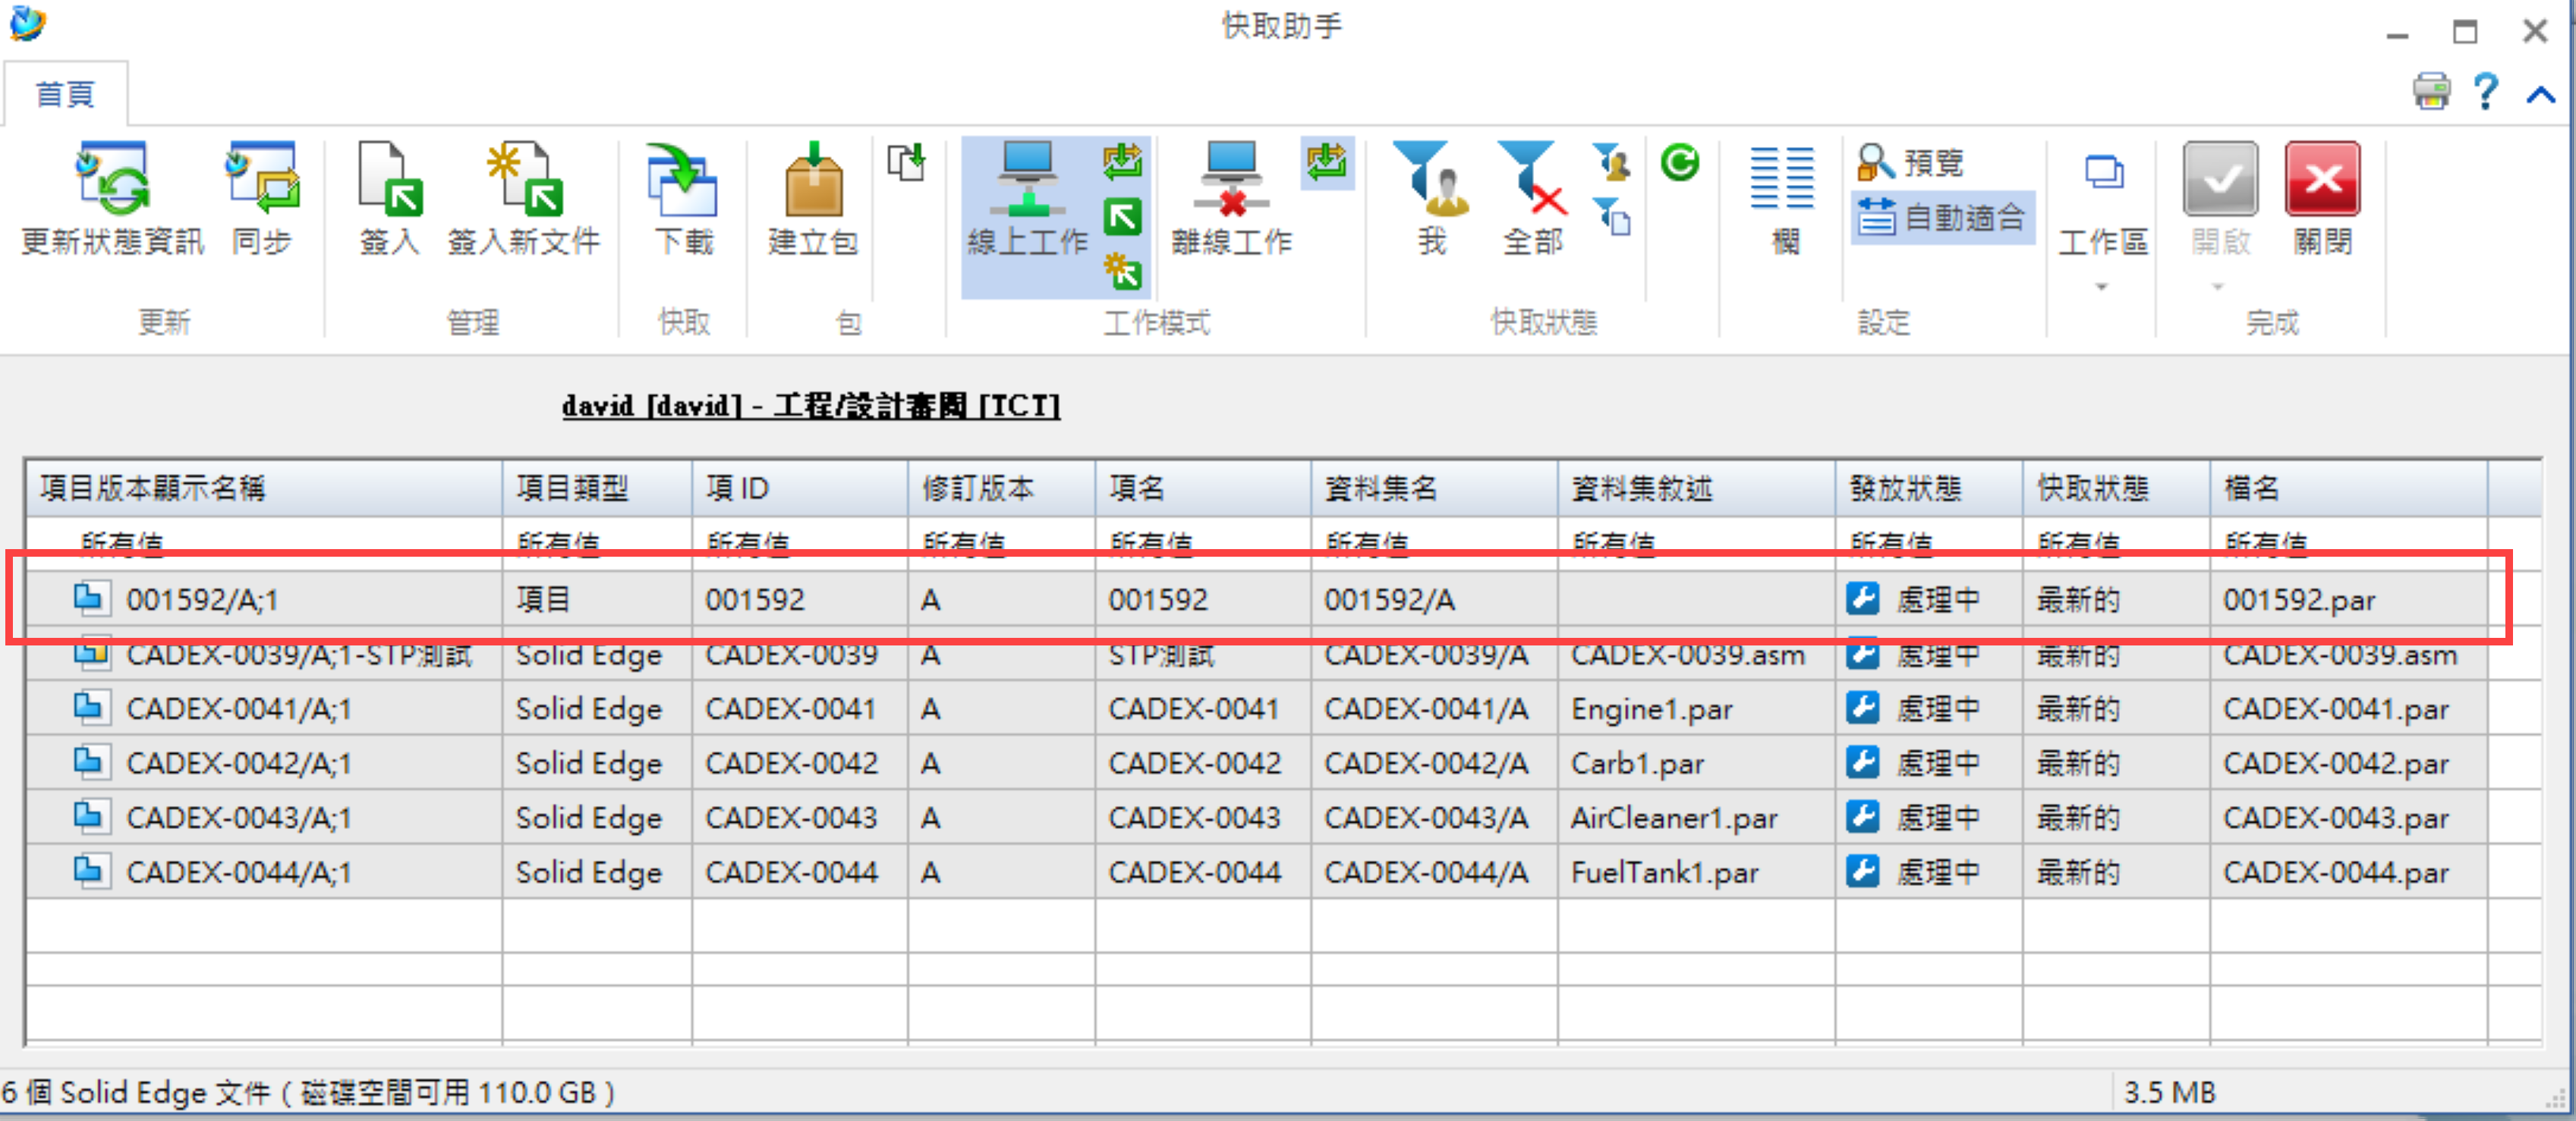
Task: Sort by 項目類型 column header
Action: pyautogui.click(x=597, y=488)
